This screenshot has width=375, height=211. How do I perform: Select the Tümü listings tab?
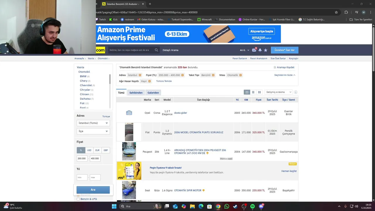coord(121,93)
